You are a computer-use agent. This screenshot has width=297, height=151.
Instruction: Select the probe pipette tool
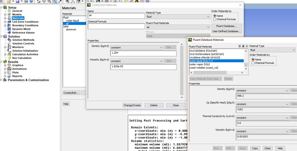[x=60, y=1]
